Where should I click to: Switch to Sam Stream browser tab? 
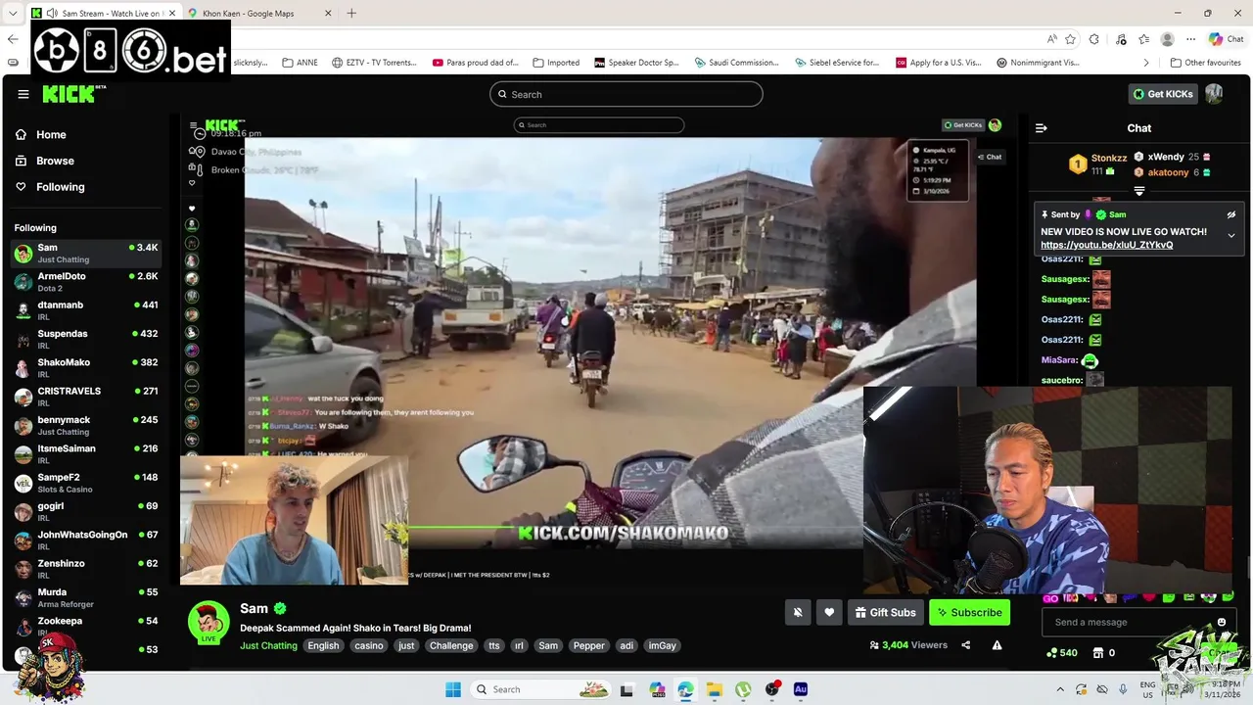[102, 13]
